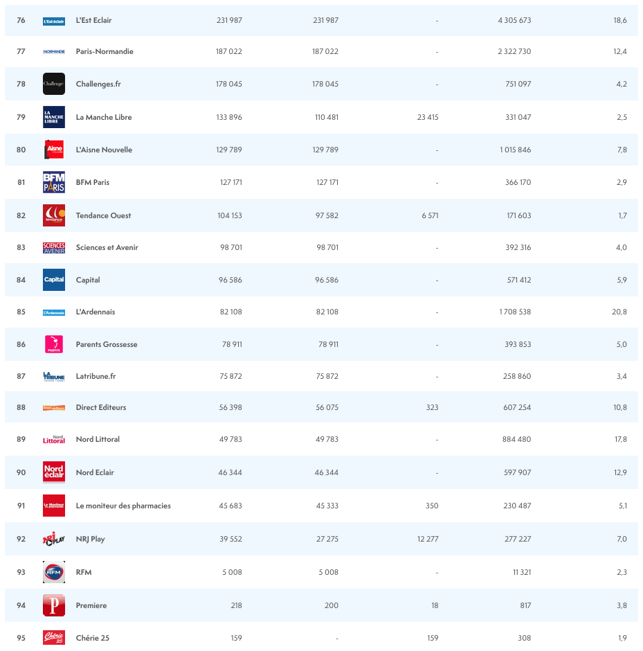Click the NRJ Play logo icon
This screenshot has width=643, height=651.
[x=54, y=539]
